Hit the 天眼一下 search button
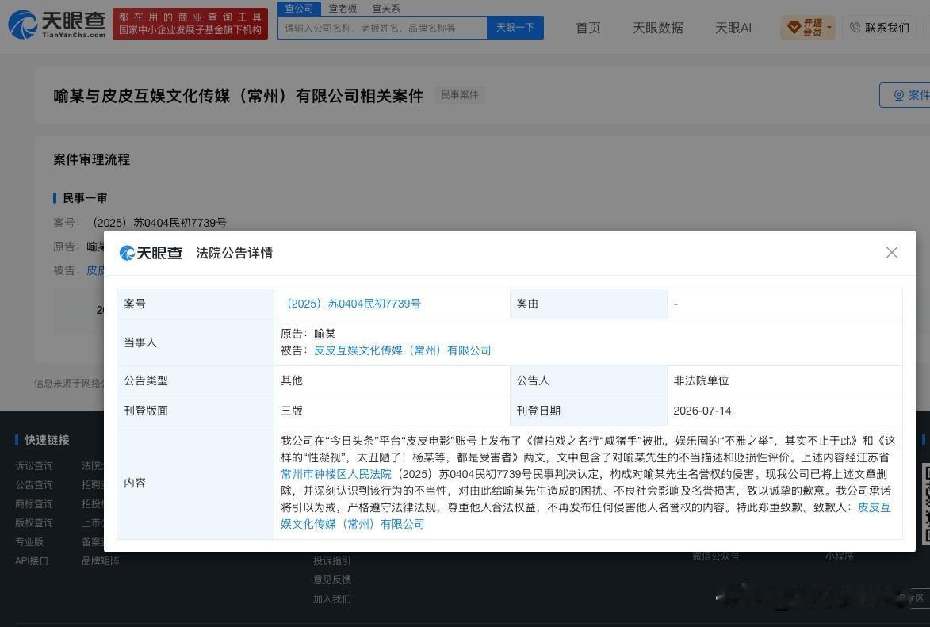Image resolution: width=930 pixels, height=627 pixels. (515, 28)
